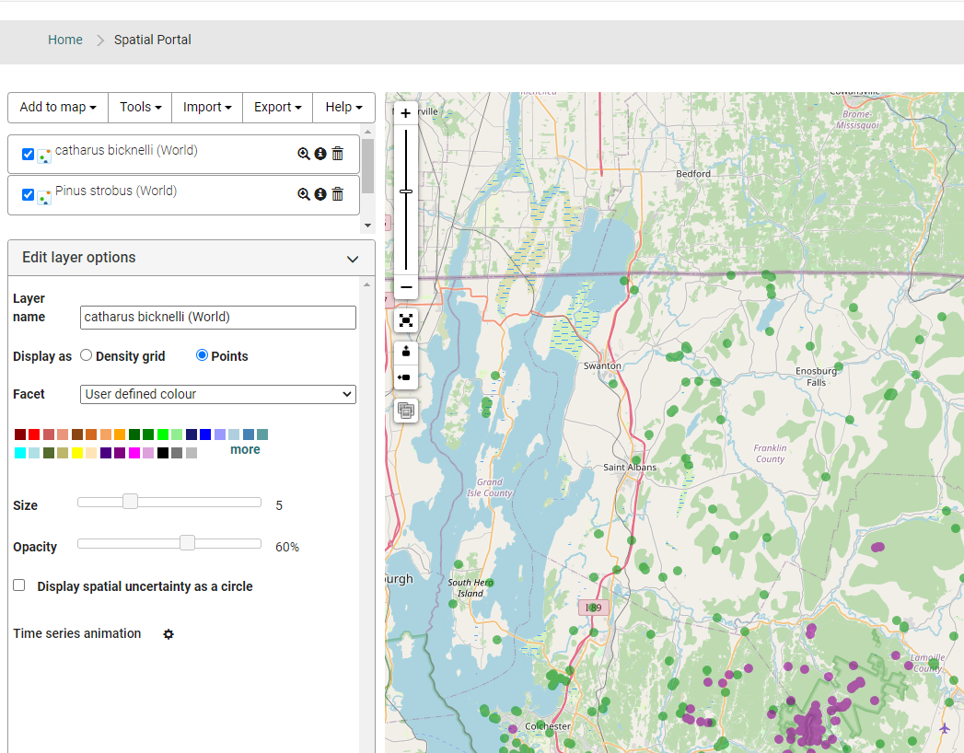Toggle visibility of catharus bicknelli layer
The image size is (964, 753).
(28, 155)
